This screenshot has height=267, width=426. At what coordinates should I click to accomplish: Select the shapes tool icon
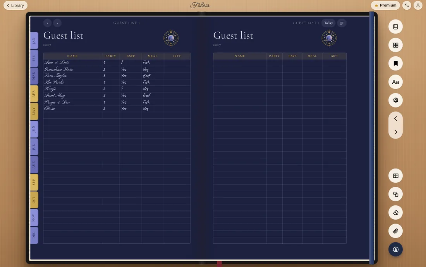395,194
